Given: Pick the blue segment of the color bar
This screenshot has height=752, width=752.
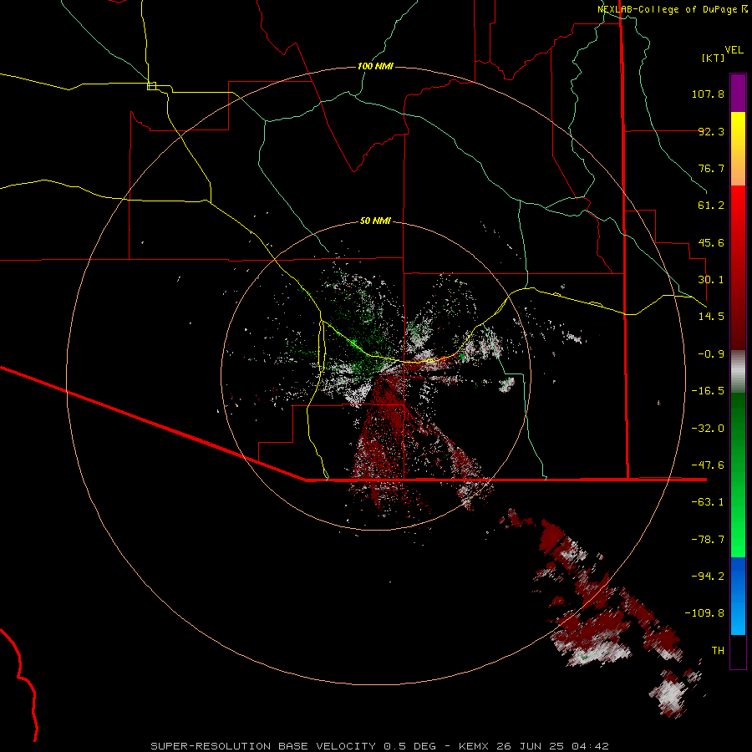Looking at the screenshot, I should pos(738,596).
